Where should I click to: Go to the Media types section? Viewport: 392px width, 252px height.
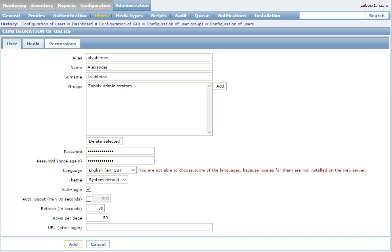(x=129, y=15)
